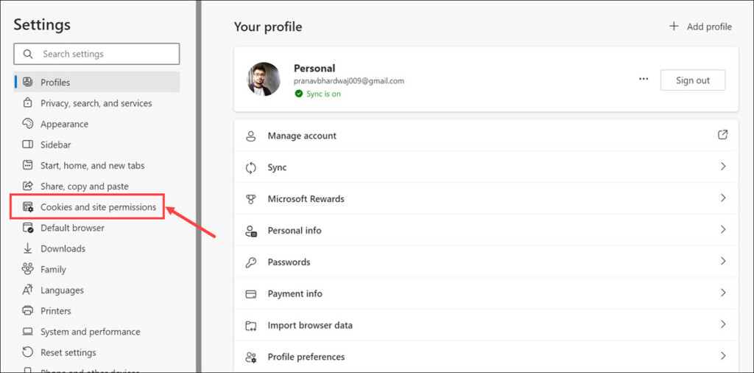Open Cookies and site permissions settings

pos(98,207)
